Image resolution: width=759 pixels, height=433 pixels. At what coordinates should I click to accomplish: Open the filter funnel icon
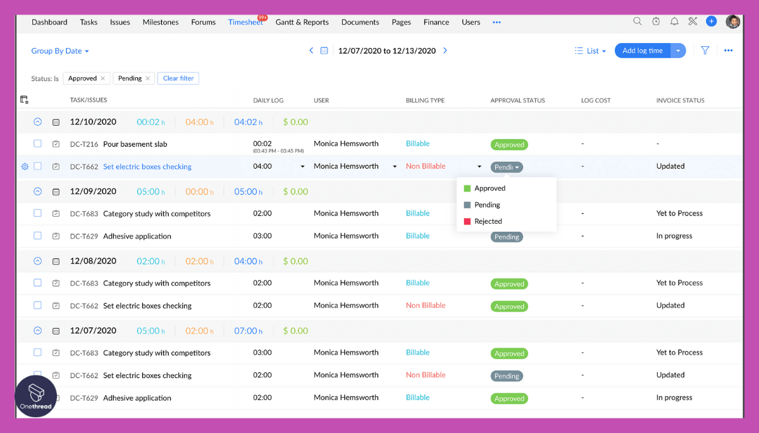click(705, 51)
